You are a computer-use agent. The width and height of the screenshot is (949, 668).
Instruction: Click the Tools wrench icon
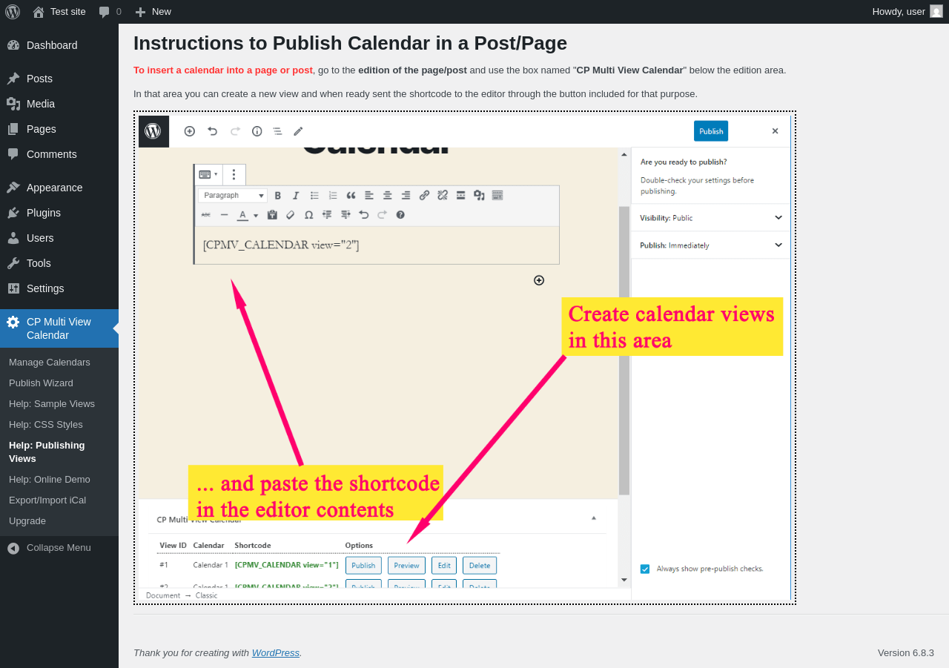[x=13, y=263]
